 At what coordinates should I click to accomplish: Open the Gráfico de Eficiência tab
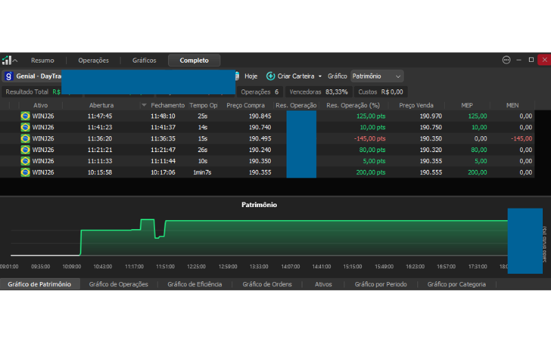tap(194, 284)
